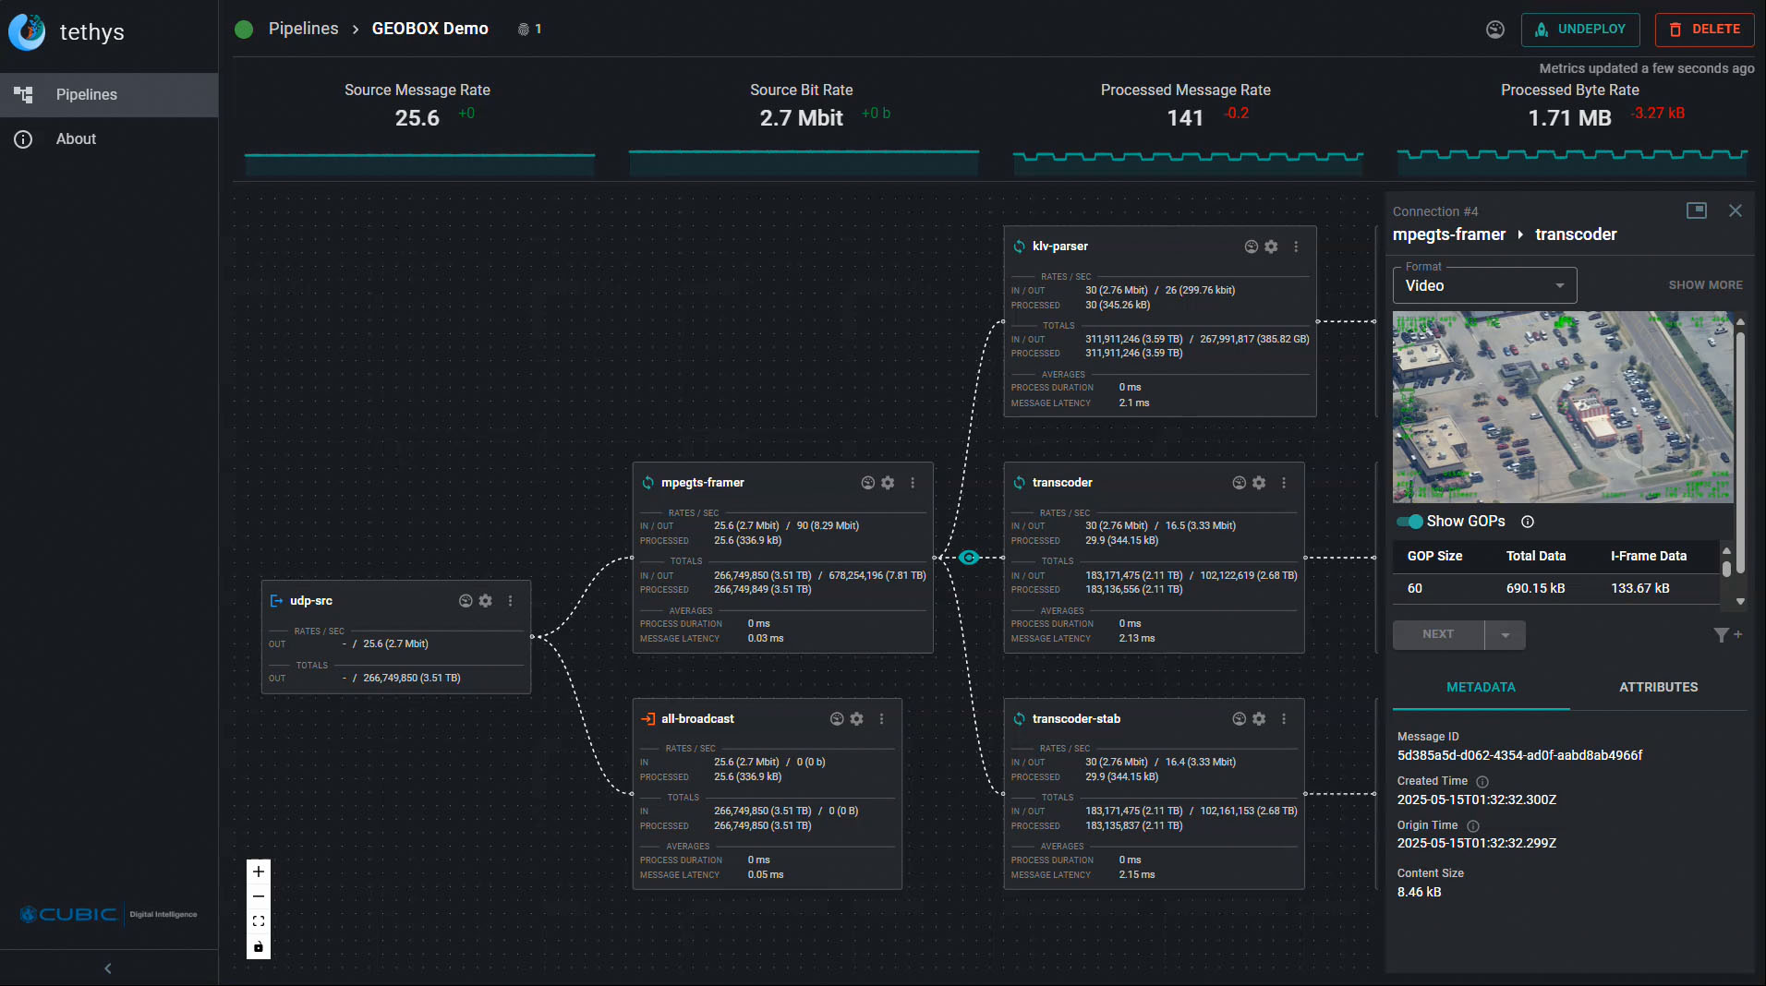
Task: Zoom in on the pipeline canvas
Action: 259,872
